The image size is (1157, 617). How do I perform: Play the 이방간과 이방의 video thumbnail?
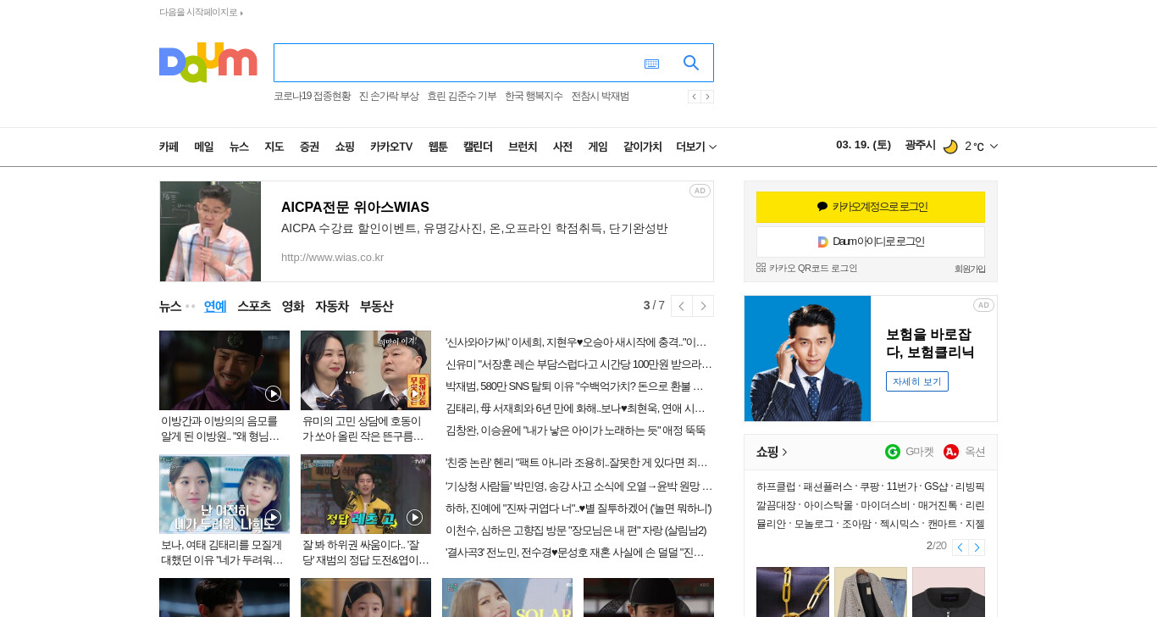pos(224,370)
